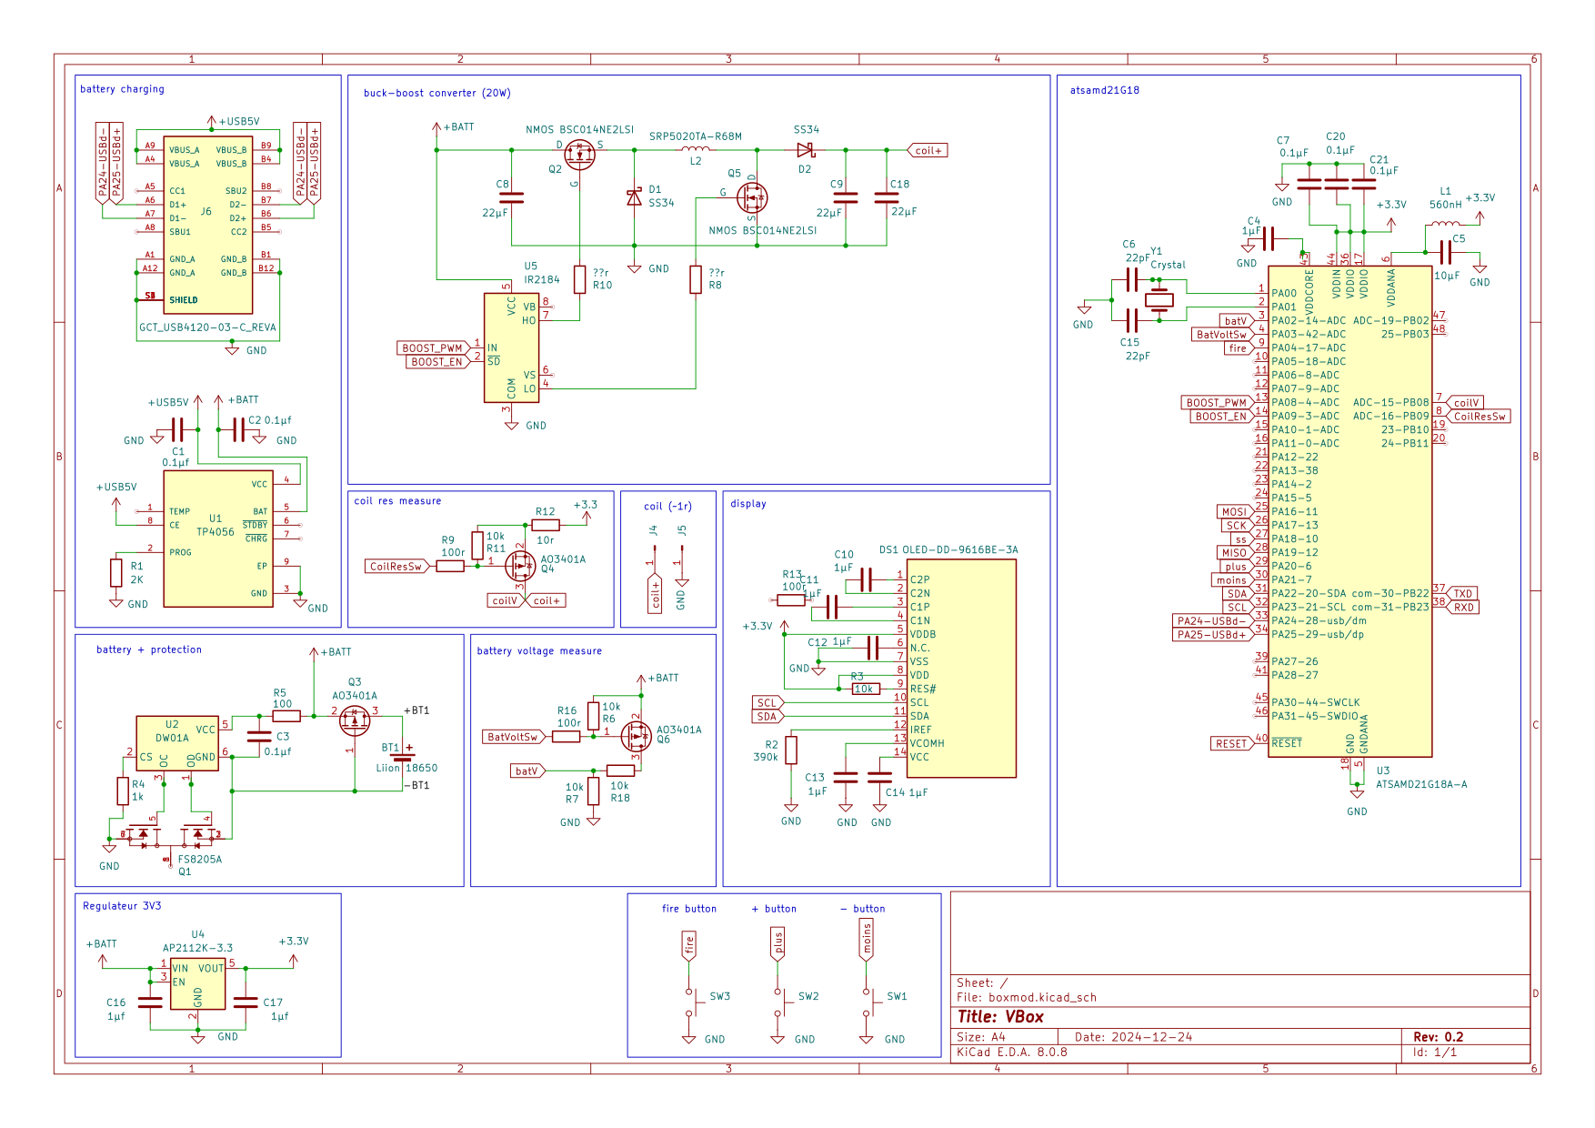The width and height of the screenshot is (1595, 1128).
Task: Click the 'Title: VBox' title block text
Action: click(1000, 1017)
